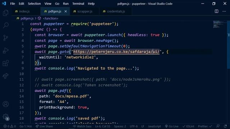Click require on line 1

coord(79,24)
